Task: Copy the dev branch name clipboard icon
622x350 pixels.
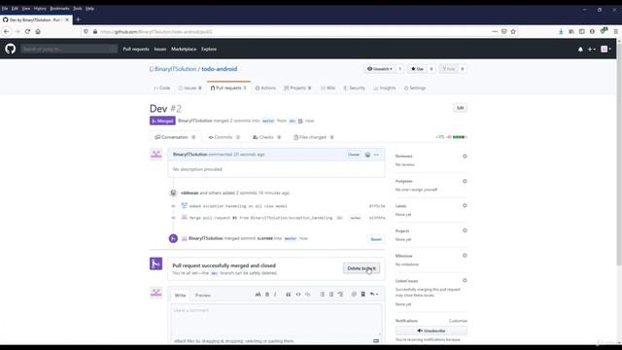Action: (x=300, y=121)
